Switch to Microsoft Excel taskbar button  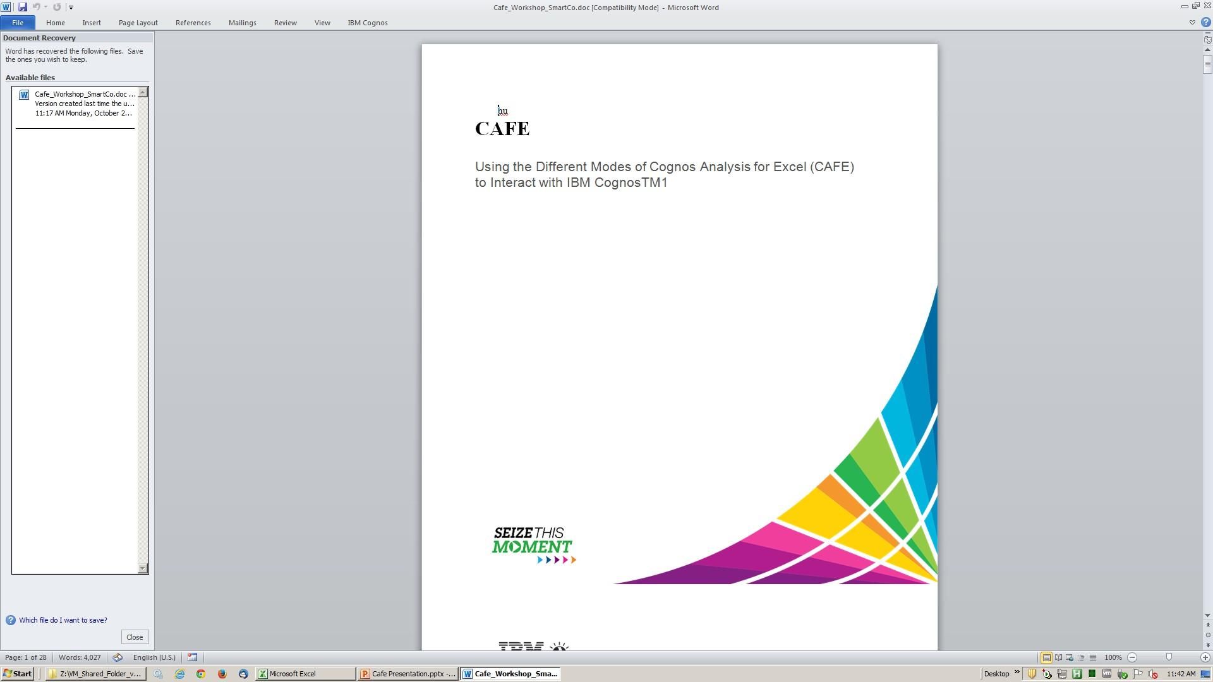click(306, 674)
